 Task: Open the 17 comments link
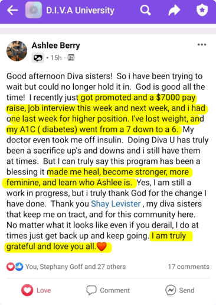pos(188,267)
